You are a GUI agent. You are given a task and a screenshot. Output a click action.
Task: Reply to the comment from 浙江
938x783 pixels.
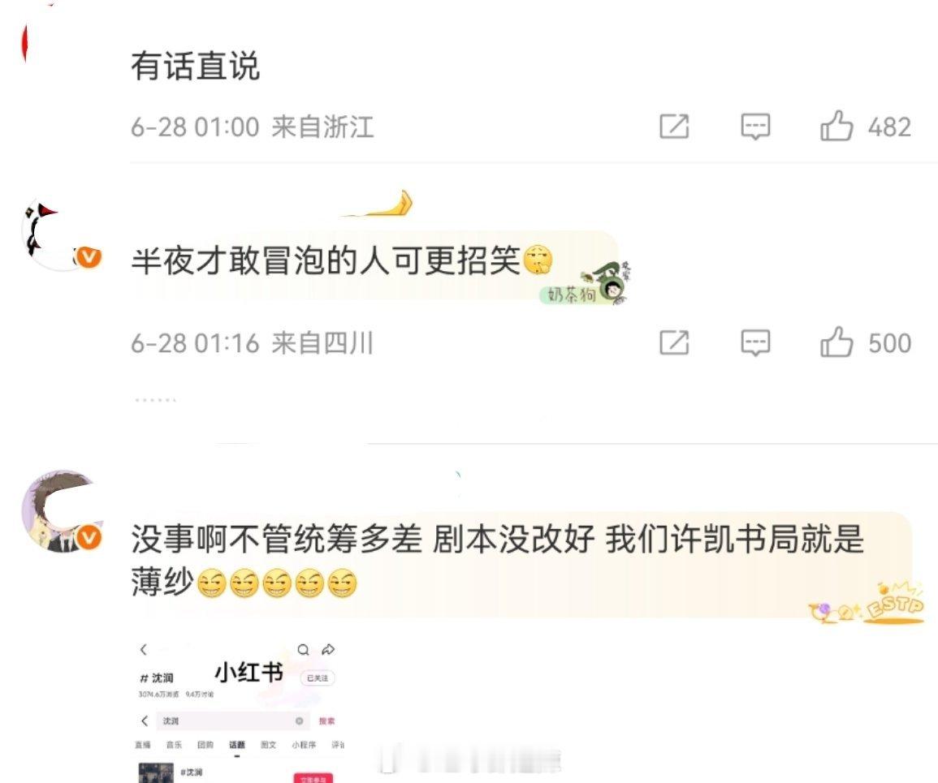pyautogui.click(x=755, y=127)
